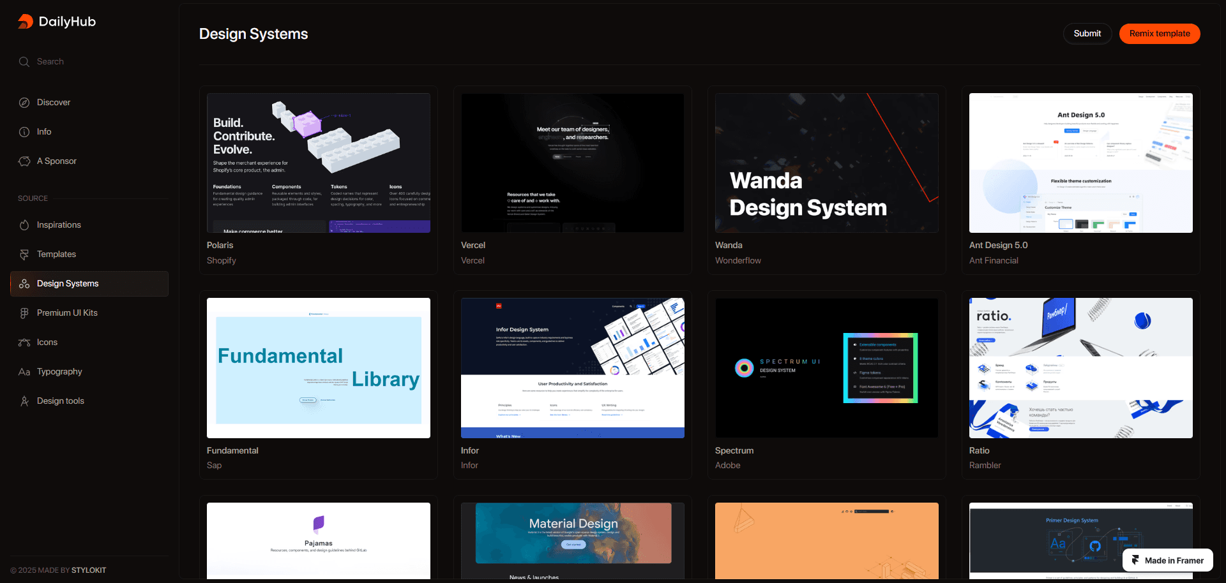Select Templates in the sidebar

pos(56,255)
